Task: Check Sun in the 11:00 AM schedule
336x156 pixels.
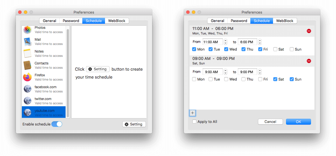Action: pos(292,49)
